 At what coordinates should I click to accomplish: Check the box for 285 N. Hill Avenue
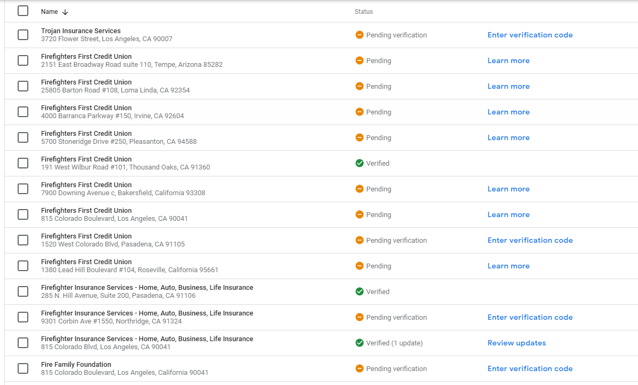point(23,291)
